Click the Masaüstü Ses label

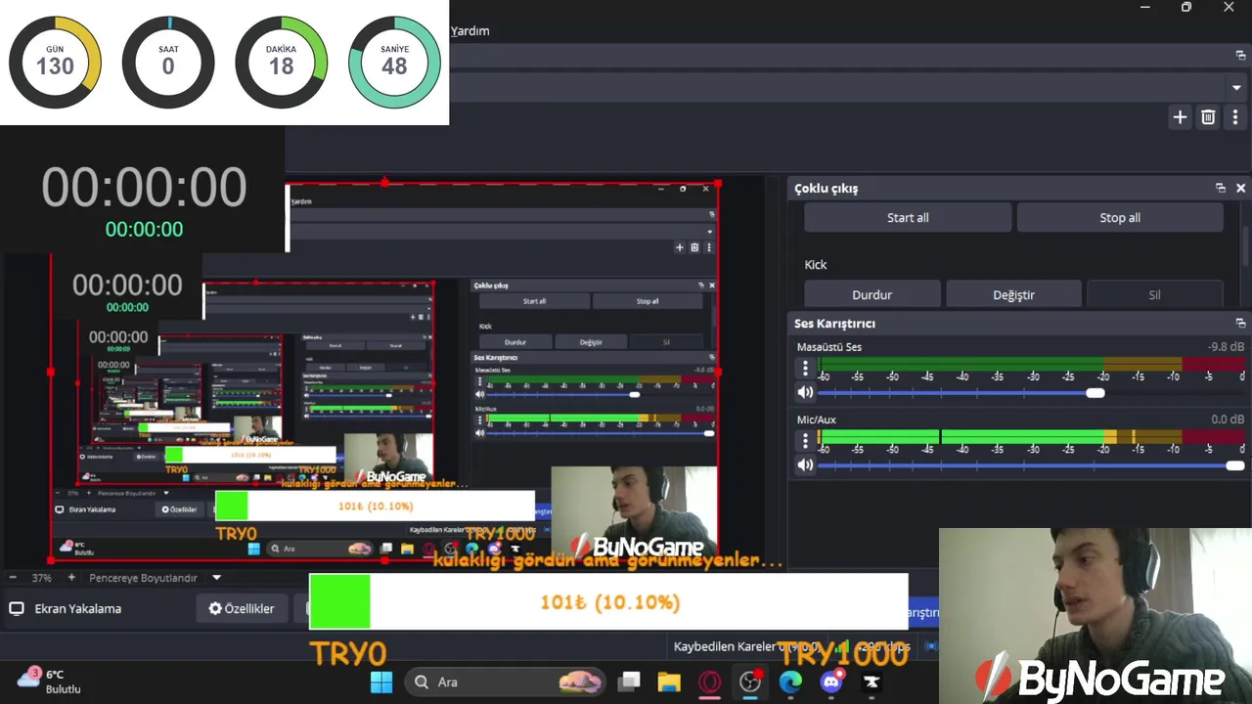(829, 347)
